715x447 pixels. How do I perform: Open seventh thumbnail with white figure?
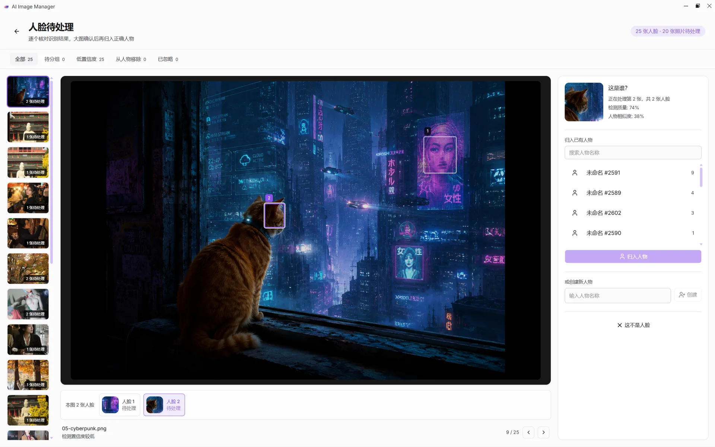point(28,304)
